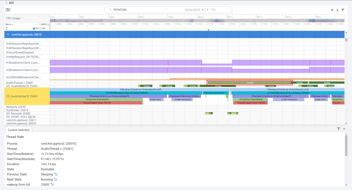Viewport: 352px width, 190px height.
Task: Switch to the Current Selection tab
Action: pos(19,130)
